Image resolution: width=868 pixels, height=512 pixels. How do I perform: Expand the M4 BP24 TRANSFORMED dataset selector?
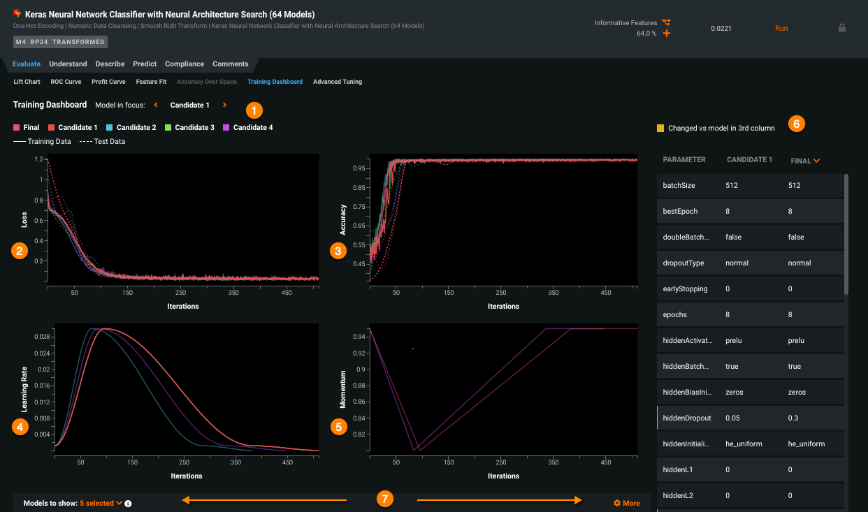pos(60,42)
